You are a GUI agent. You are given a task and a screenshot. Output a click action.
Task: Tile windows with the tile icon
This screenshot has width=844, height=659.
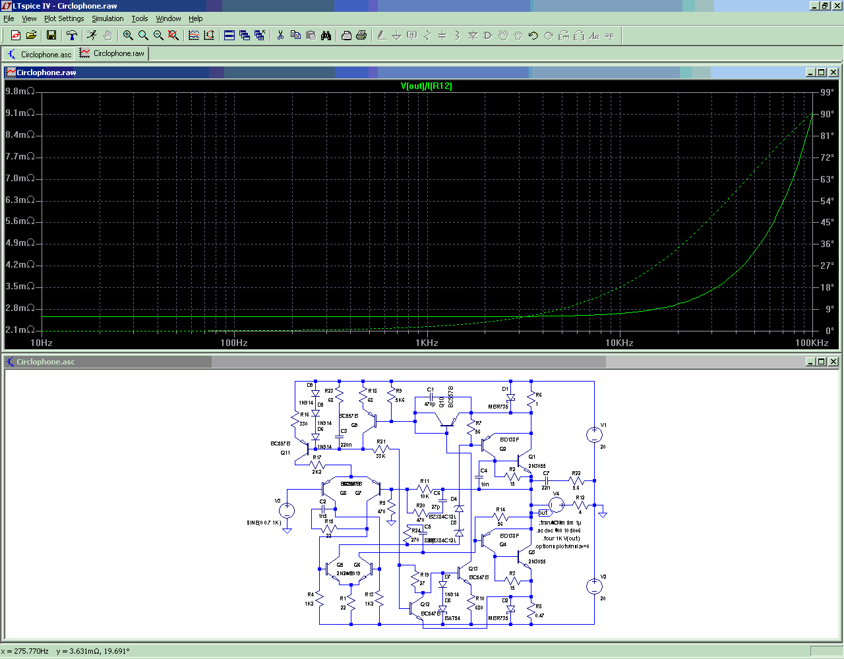click(229, 36)
